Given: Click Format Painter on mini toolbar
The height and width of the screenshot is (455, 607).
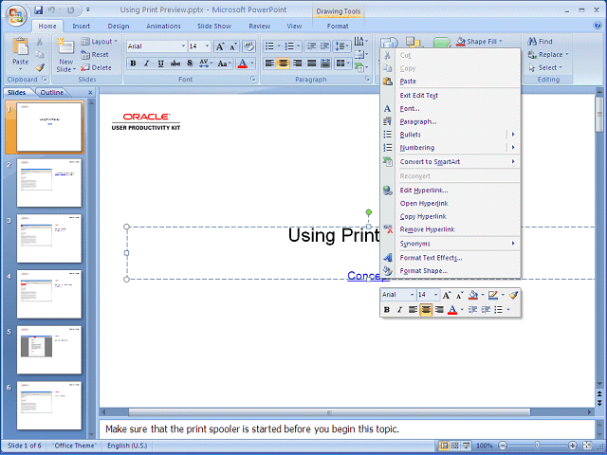Looking at the screenshot, I should tap(514, 295).
